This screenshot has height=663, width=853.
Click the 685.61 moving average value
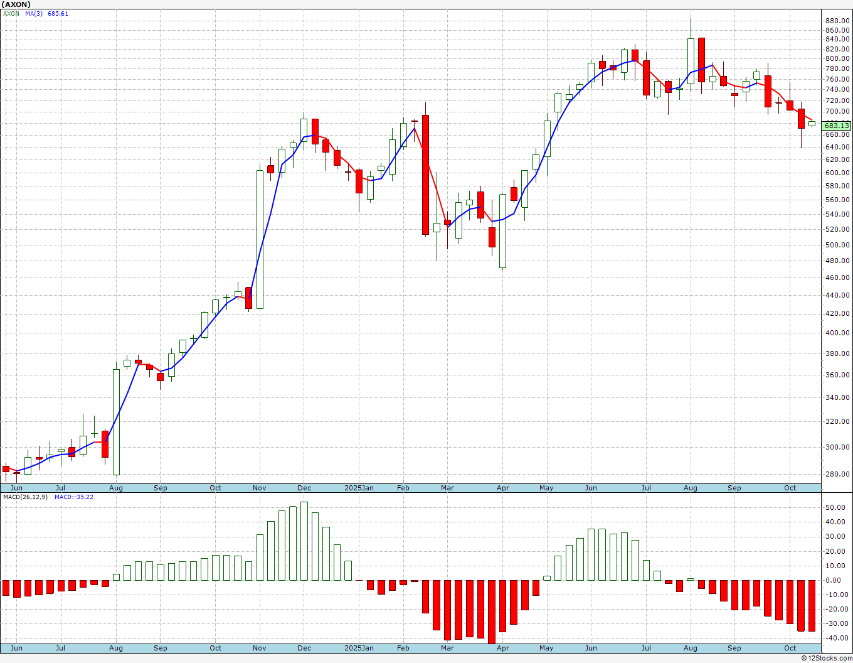58,13
